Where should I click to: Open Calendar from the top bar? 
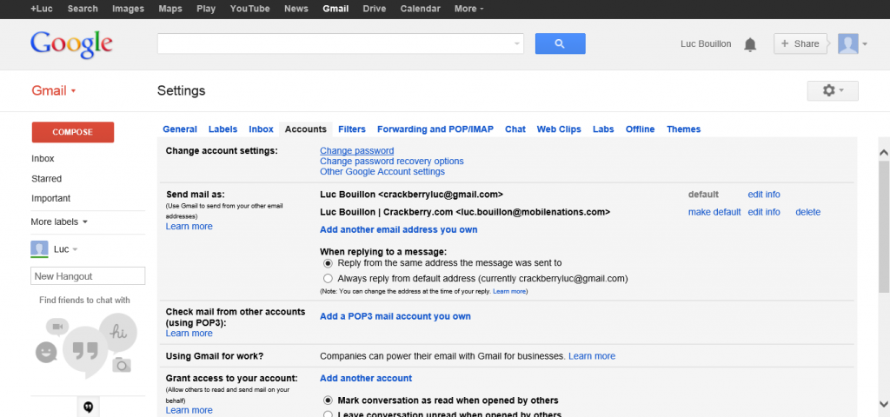[x=420, y=9]
